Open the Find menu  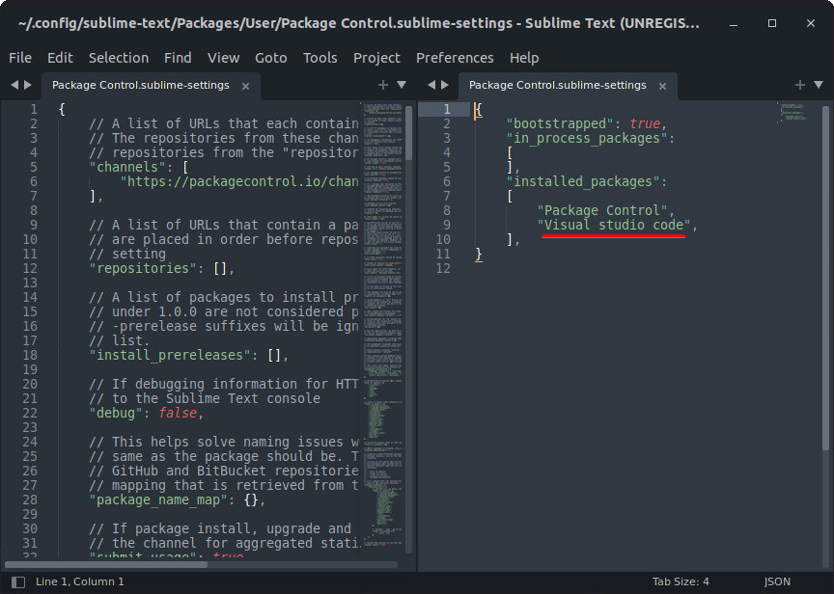tap(178, 58)
